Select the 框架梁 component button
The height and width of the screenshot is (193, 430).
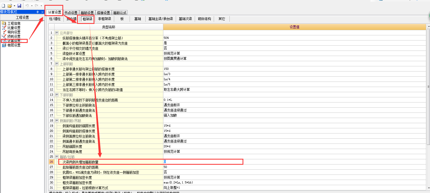tap(87, 19)
